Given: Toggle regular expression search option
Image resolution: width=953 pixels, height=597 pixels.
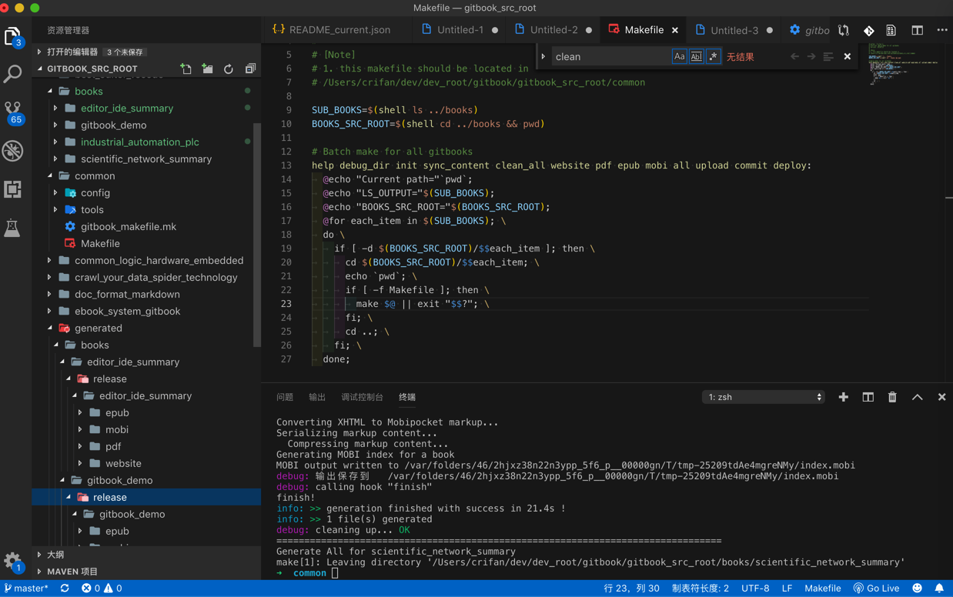Looking at the screenshot, I should [713, 56].
